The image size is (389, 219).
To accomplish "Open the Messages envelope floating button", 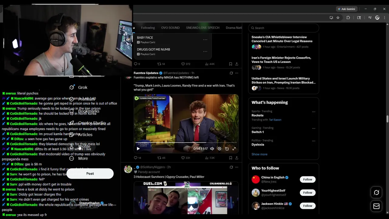I will coord(376,206).
